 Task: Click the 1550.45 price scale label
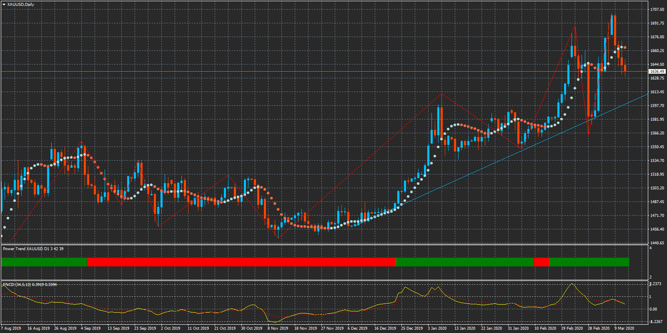657,147
